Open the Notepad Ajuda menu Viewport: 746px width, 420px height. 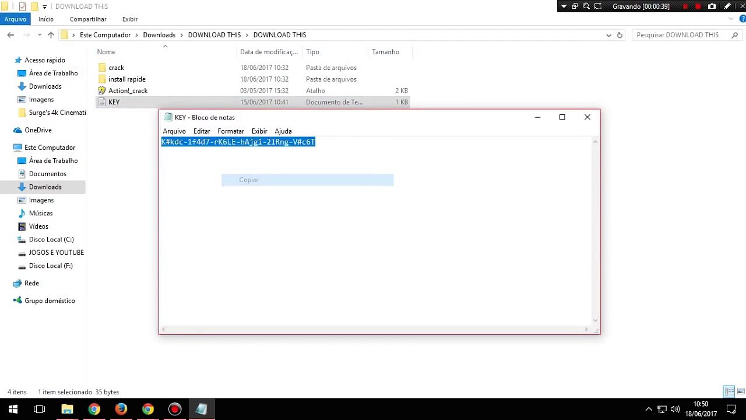283,131
